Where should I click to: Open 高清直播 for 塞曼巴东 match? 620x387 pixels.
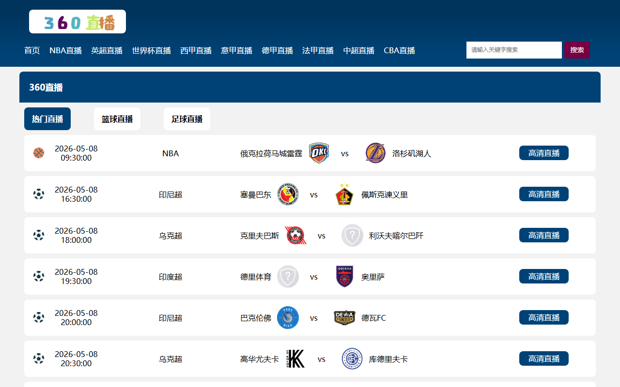(544, 194)
